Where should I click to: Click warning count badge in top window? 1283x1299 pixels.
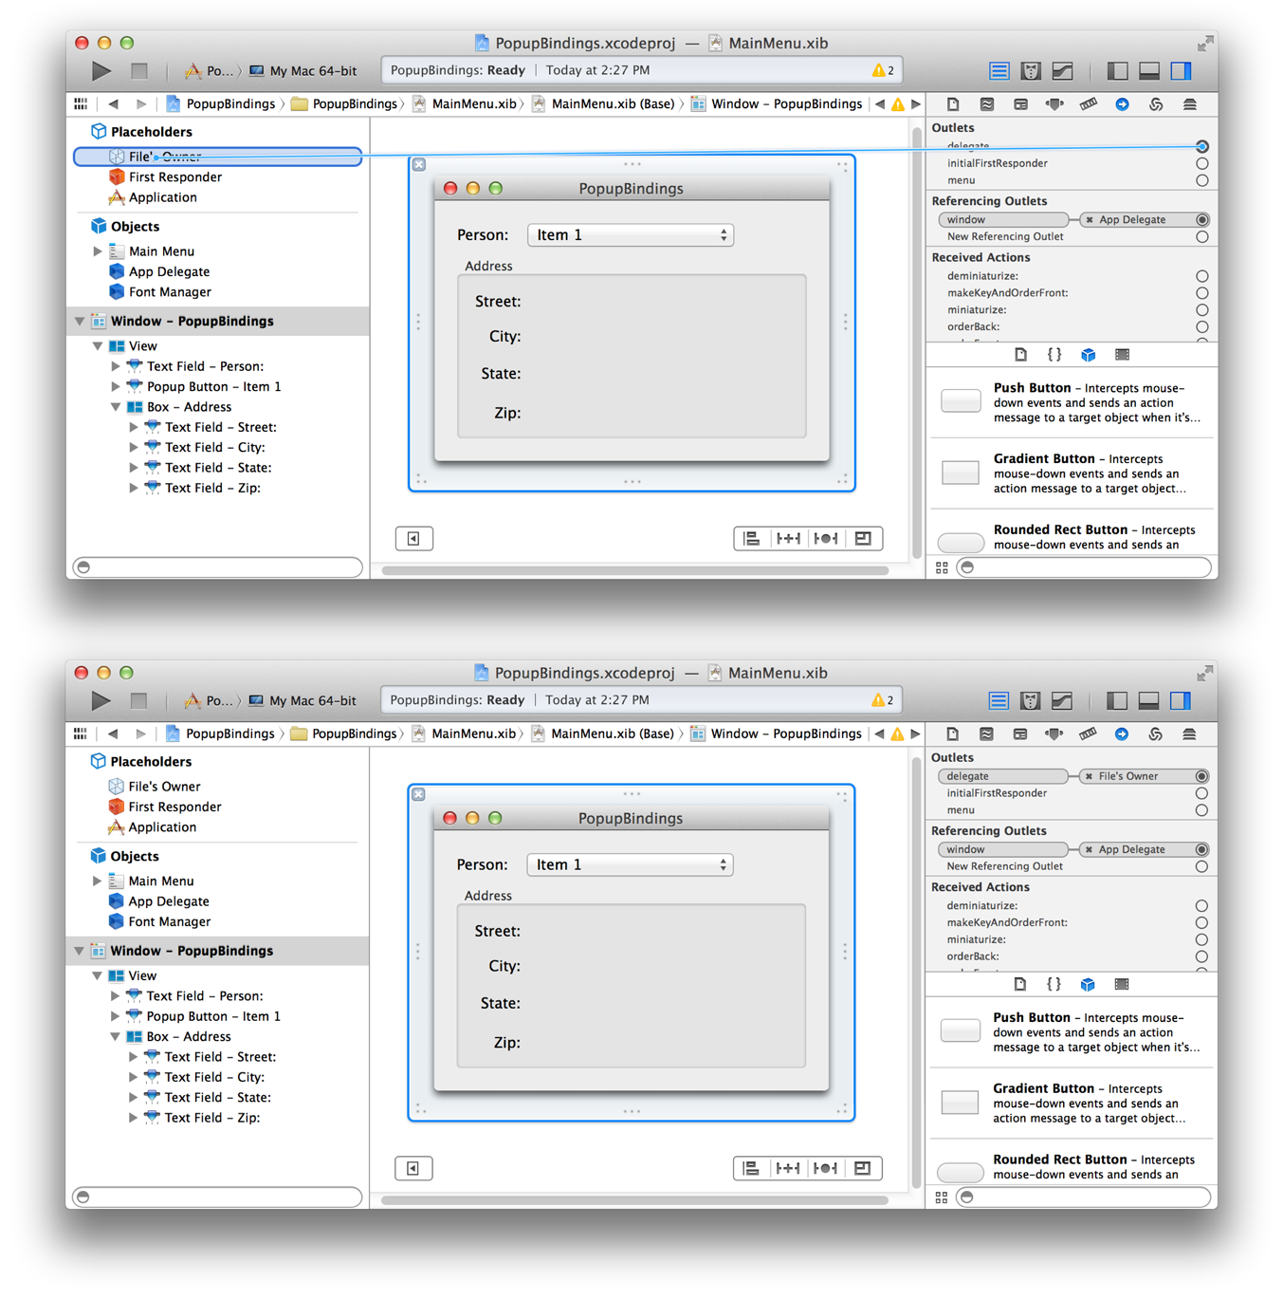(x=883, y=70)
